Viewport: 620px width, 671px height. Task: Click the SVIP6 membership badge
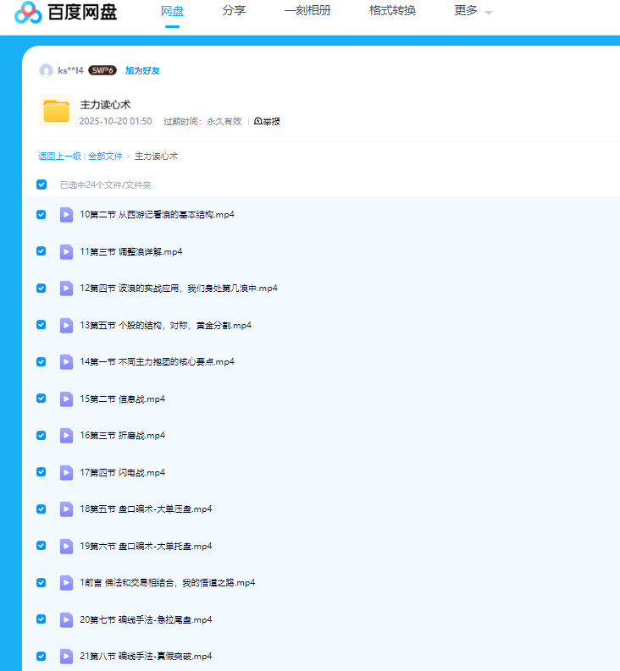click(x=102, y=70)
